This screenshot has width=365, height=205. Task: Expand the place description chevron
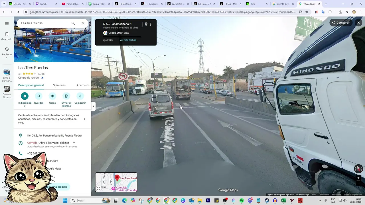coord(84,119)
